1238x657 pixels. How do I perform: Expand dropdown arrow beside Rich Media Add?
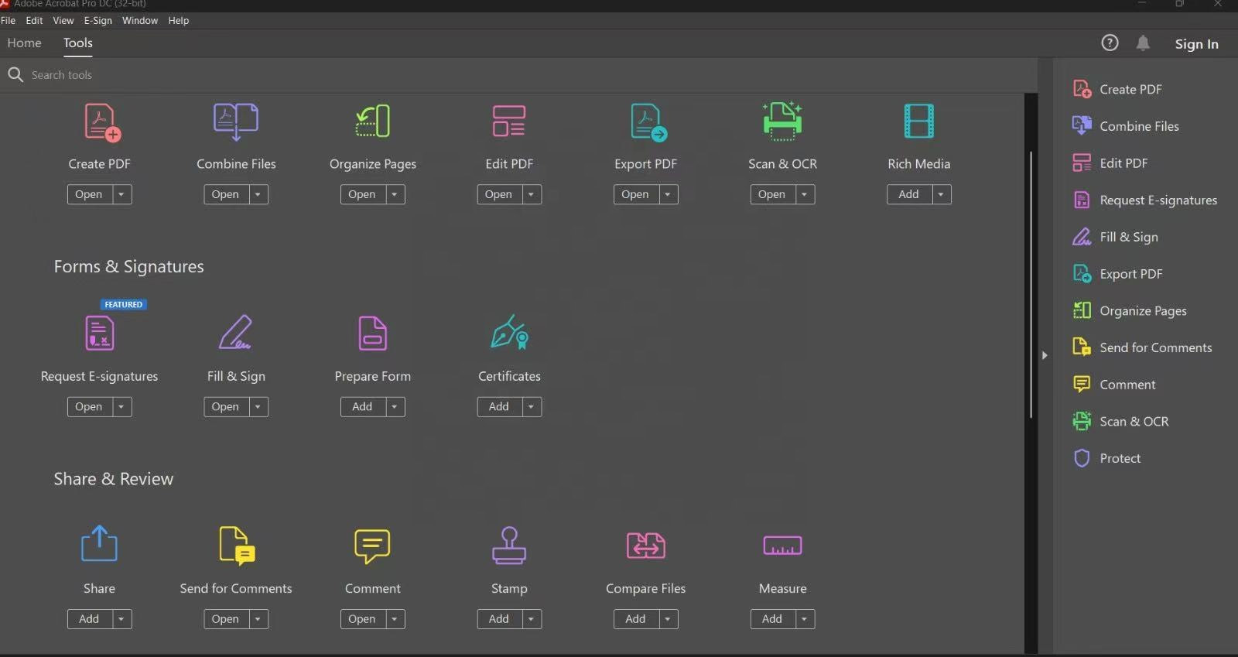pyautogui.click(x=941, y=194)
